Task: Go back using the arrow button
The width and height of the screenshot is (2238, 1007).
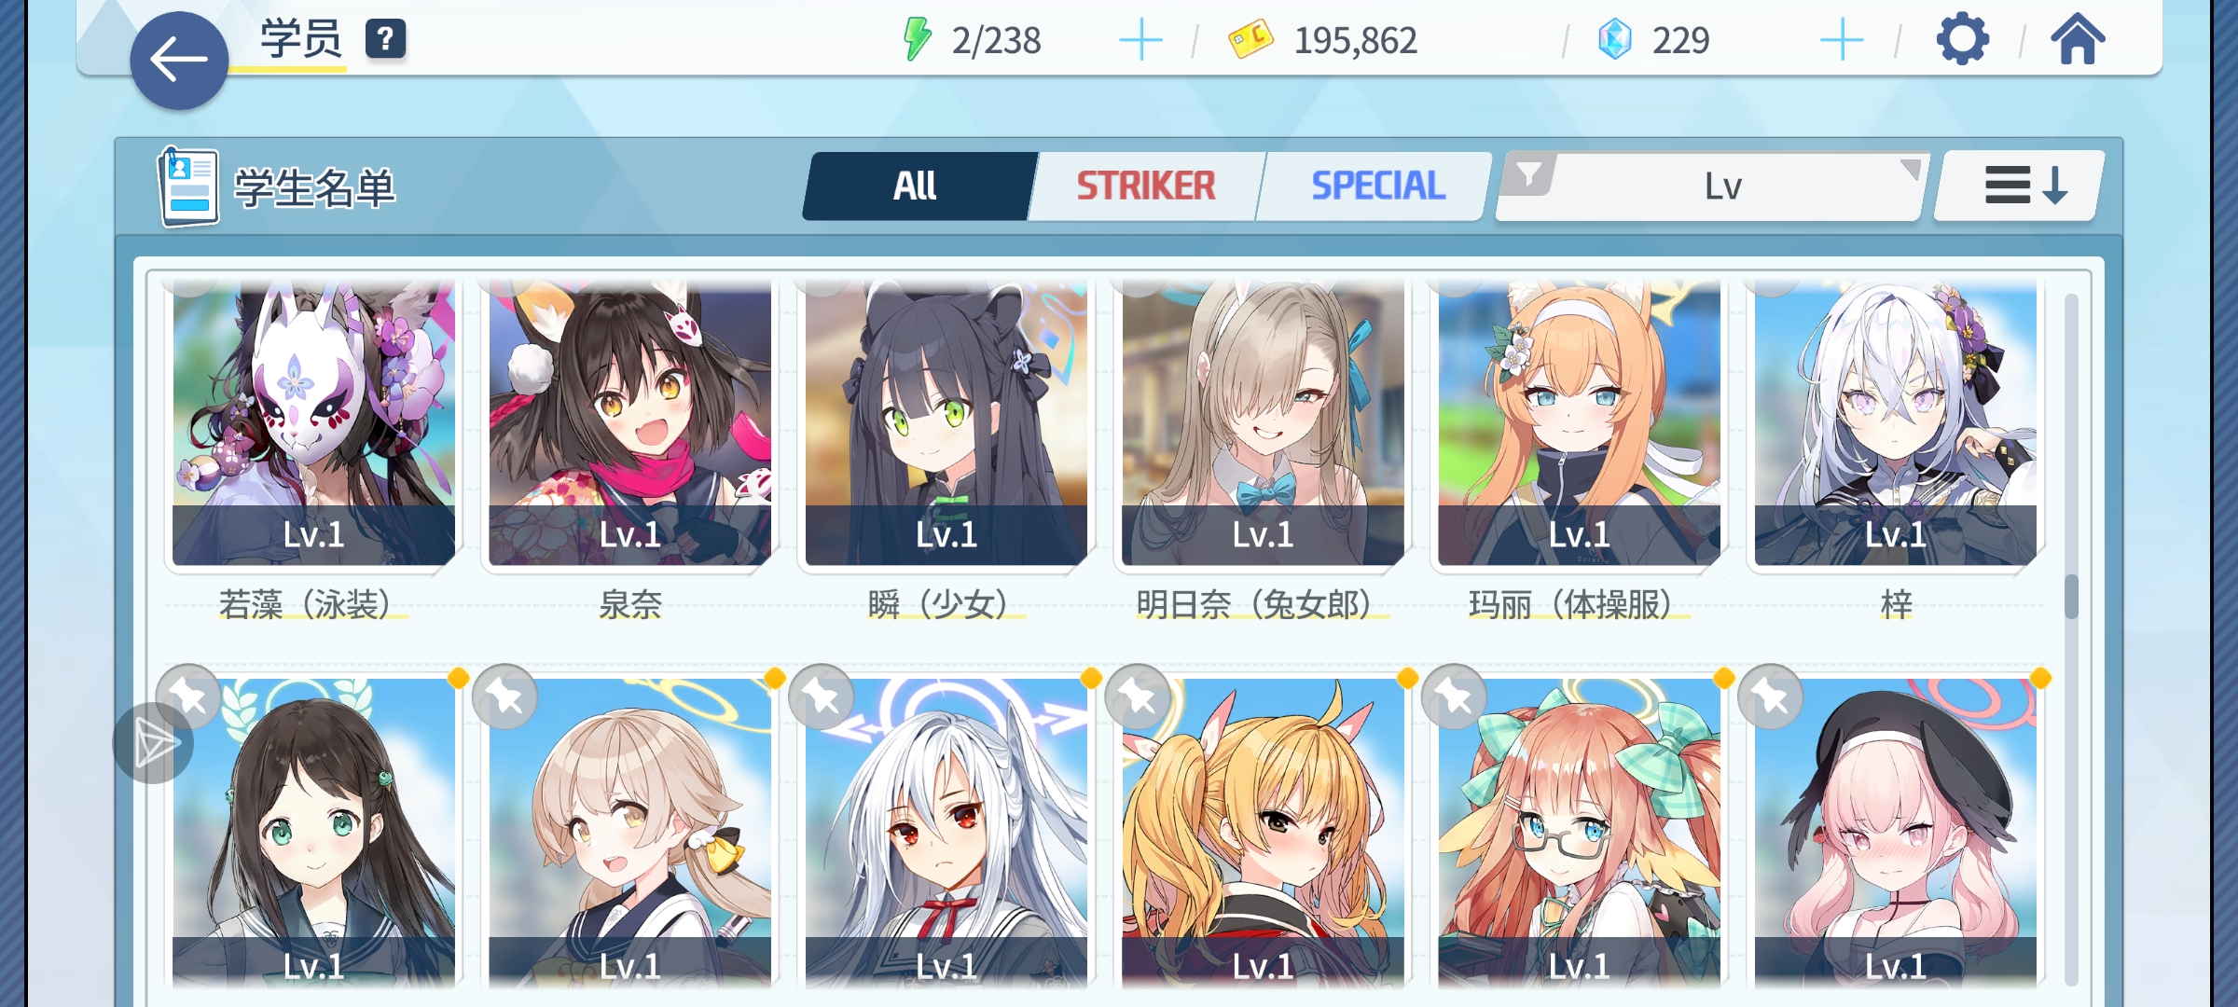Action: tap(179, 61)
